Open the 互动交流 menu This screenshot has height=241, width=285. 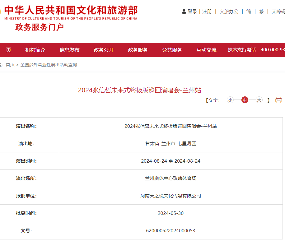click(x=206, y=50)
